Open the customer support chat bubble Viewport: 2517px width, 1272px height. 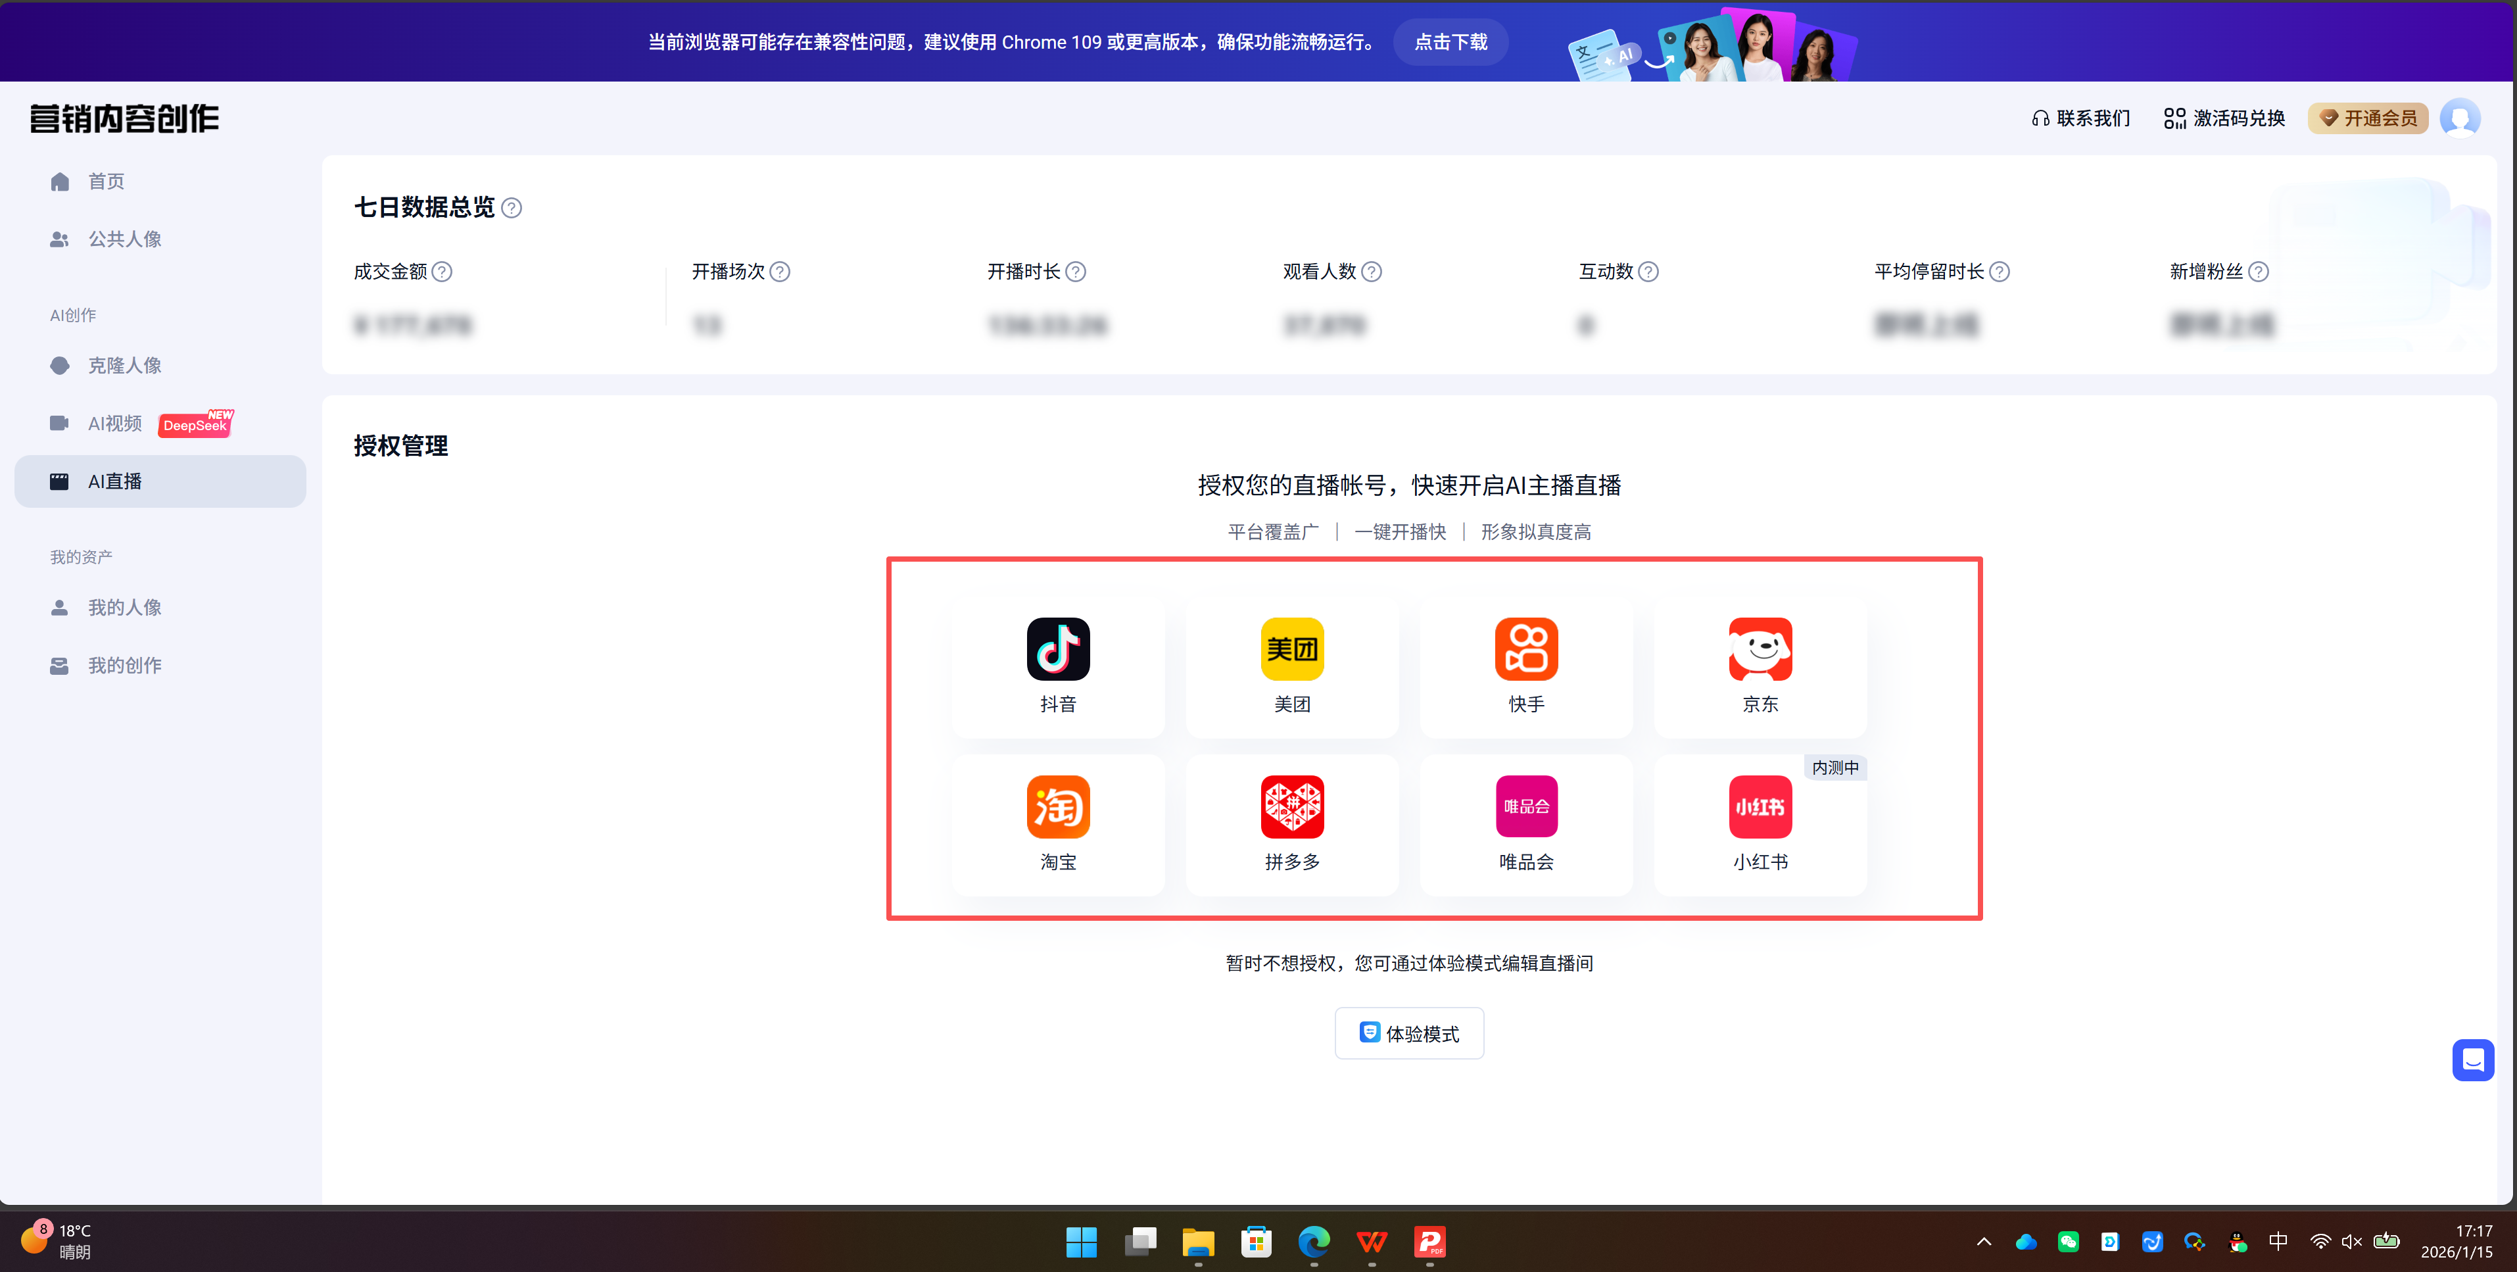click(x=2474, y=1060)
